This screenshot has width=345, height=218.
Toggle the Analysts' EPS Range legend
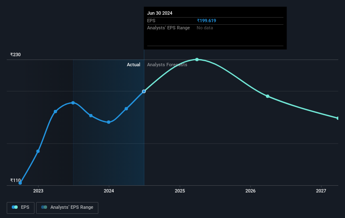click(x=67, y=208)
